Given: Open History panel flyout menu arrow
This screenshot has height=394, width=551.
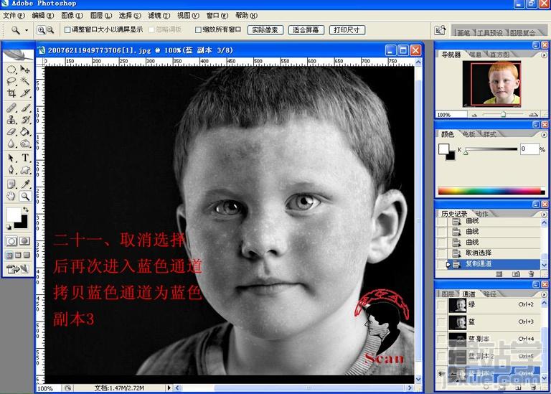Looking at the screenshot, I should pyautogui.click(x=544, y=214).
